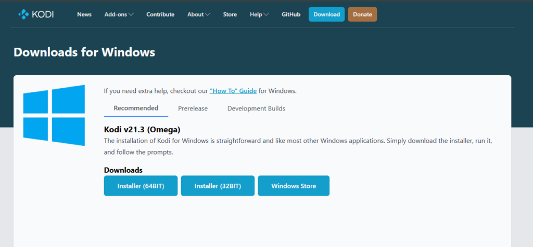
Task: Click the Windows Store download button
Action: click(x=294, y=186)
